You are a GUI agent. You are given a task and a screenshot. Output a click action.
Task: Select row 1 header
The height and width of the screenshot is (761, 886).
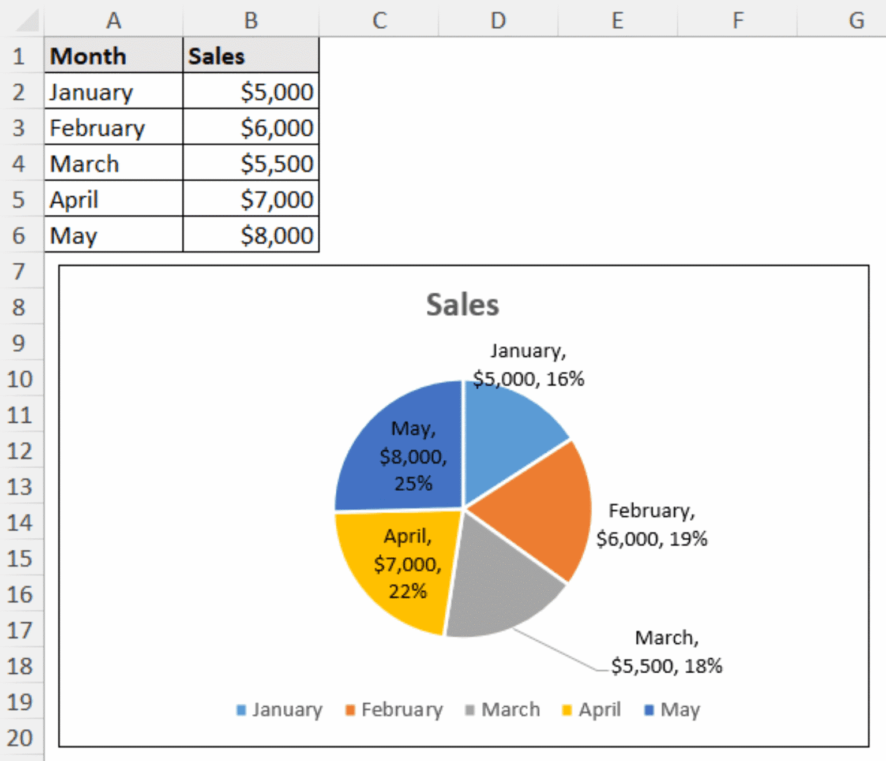click(x=21, y=56)
